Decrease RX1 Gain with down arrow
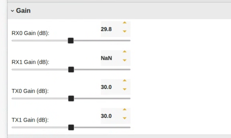The width and height of the screenshot is (231, 138). pos(125,60)
